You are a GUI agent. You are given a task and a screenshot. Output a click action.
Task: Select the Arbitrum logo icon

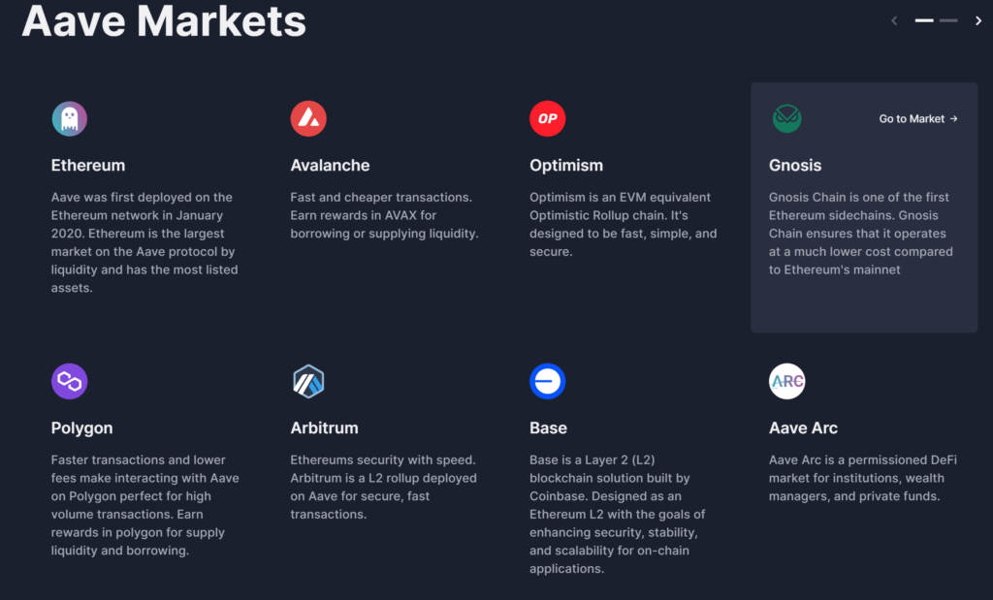click(x=308, y=381)
